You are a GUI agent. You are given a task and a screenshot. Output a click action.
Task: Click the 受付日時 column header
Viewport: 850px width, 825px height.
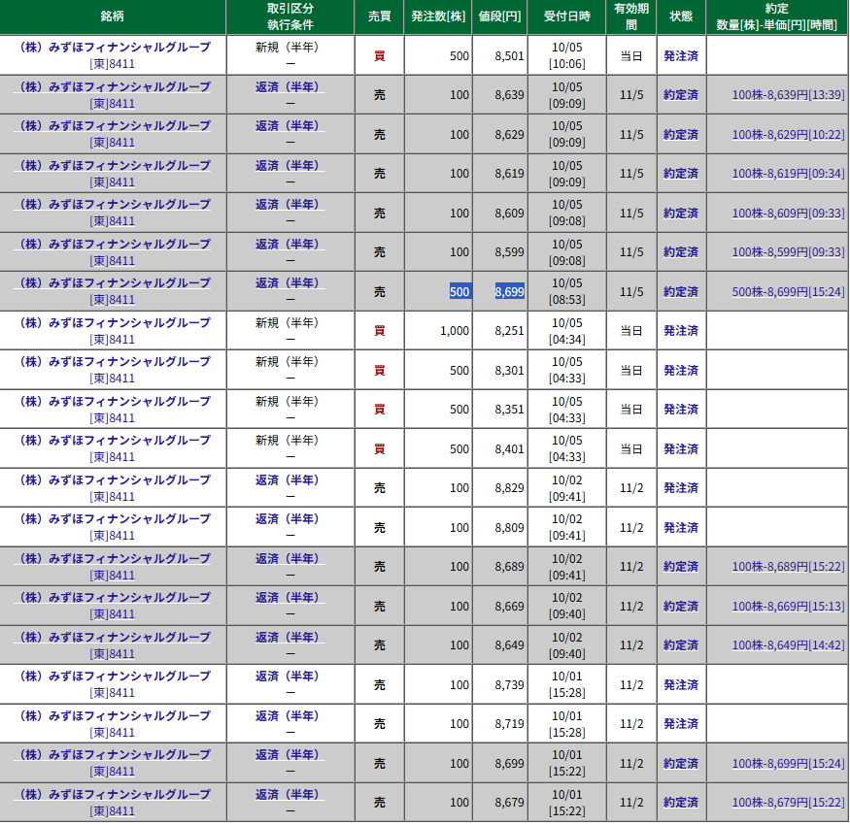pos(567,16)
